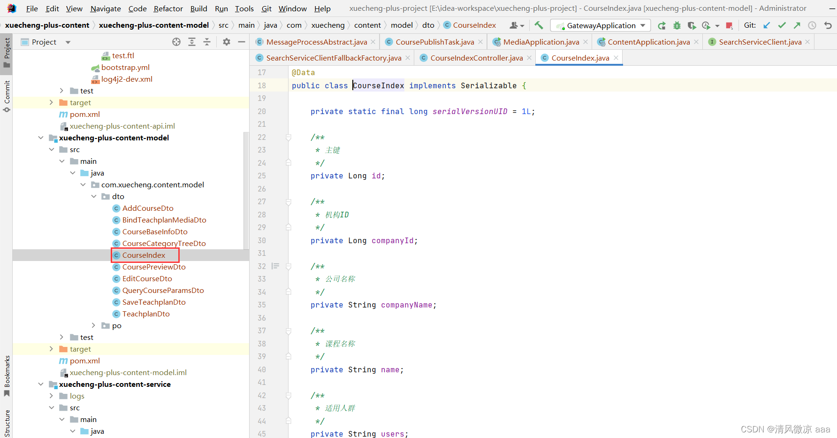Viewport: 837px width, 438px height.
Task: Close the MessageProcessAbstract.java tab
Action: pyautogui.click(x=373, y=42)
